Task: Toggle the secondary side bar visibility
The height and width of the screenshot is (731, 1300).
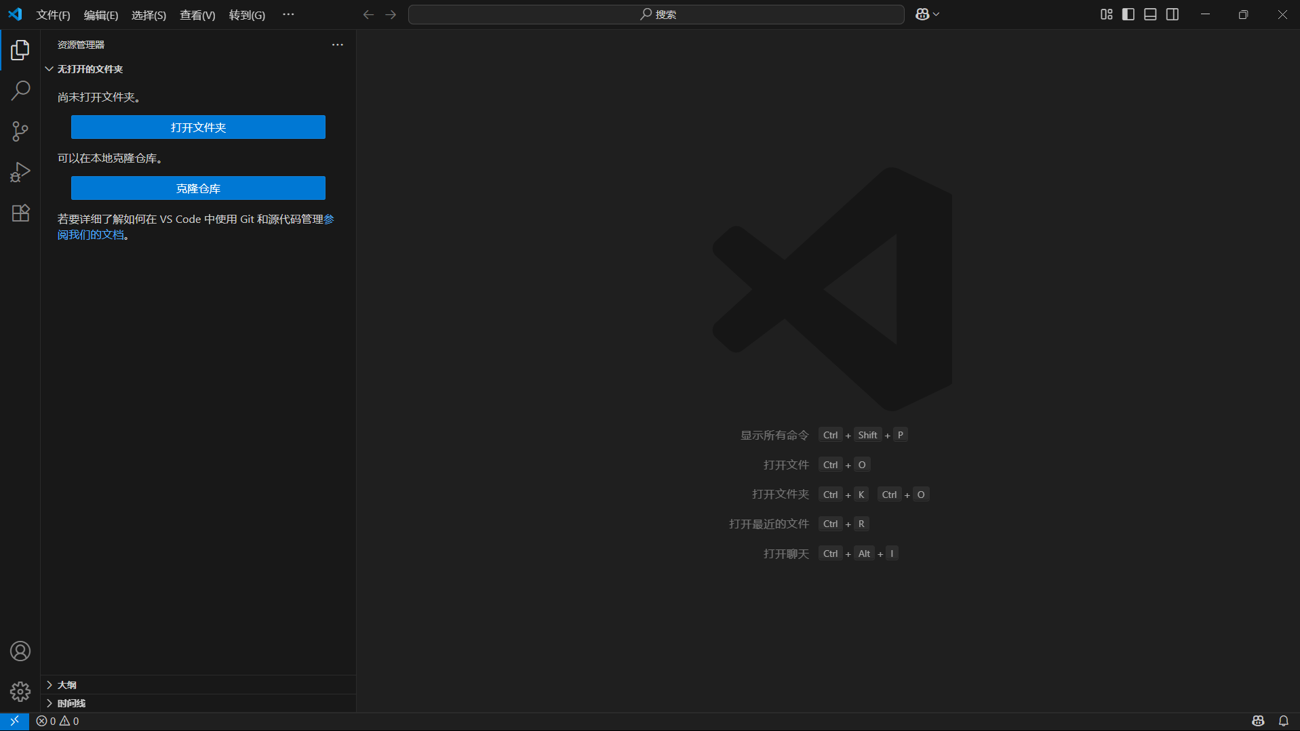Action: click(x=1173, y=14)
